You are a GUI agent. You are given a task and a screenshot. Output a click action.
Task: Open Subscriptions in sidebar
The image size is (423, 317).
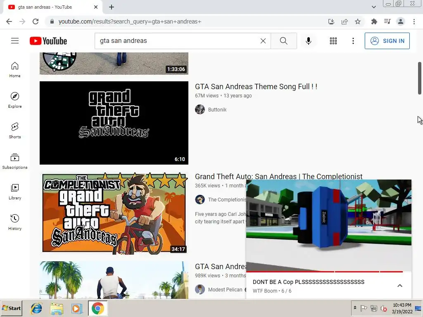coord(15,161)
